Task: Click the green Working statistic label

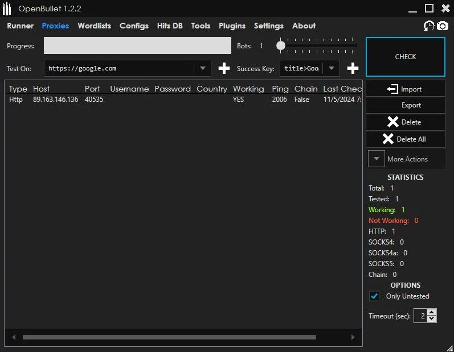Action: (382, 210)
